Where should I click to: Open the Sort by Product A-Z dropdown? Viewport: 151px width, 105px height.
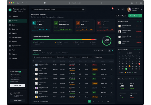100,51
